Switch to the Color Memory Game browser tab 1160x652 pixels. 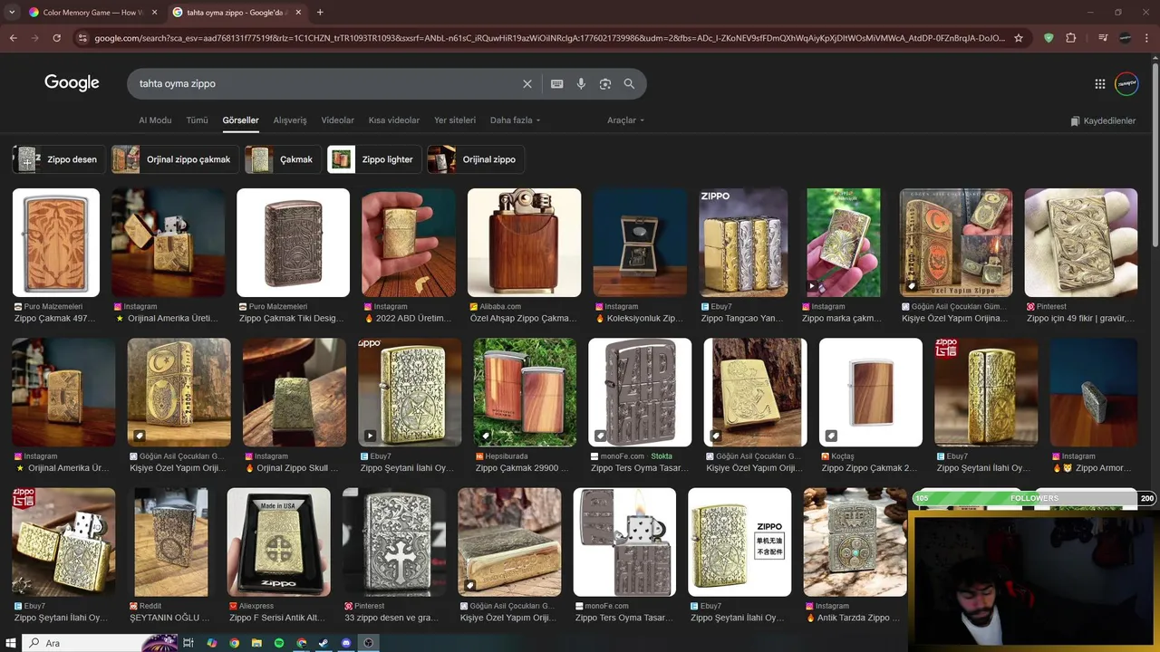pyautogui.click(x=91, y=12)
